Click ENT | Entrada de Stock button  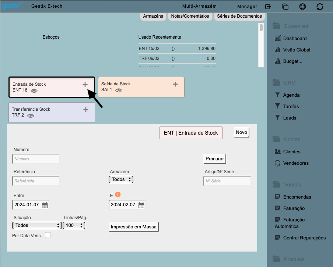point(191,133)
